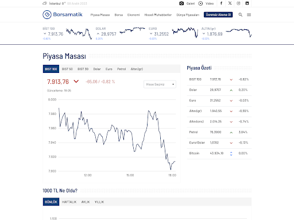The height and width of the screenshot is (220, 294).
Task: Click BIST 100 in Piyasa Özeti
Action: (195, 79)
